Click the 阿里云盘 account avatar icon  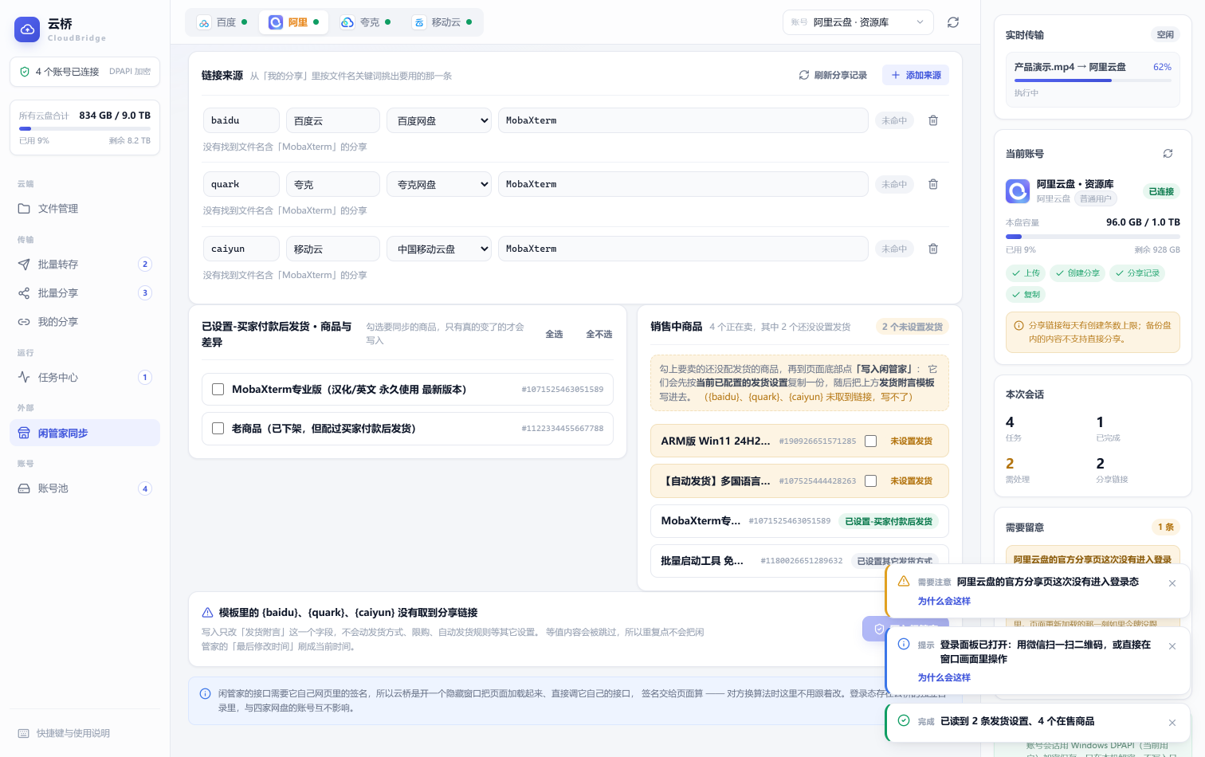point(1018,191)
